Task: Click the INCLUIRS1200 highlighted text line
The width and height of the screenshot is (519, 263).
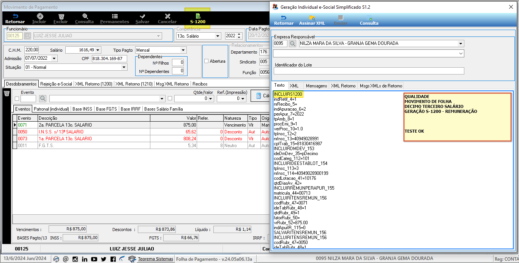Action: pyautogui.click(x=288, y=94)
